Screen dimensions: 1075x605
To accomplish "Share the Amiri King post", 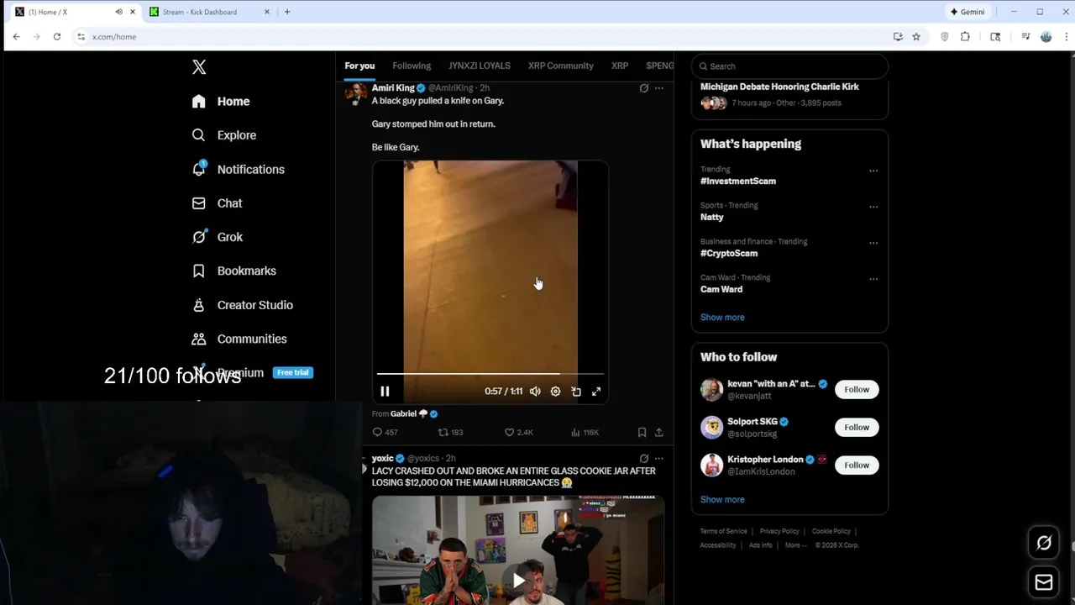I will 659,433.
